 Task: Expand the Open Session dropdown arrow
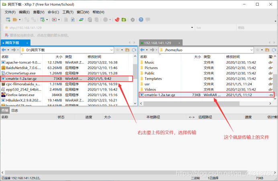20,20
